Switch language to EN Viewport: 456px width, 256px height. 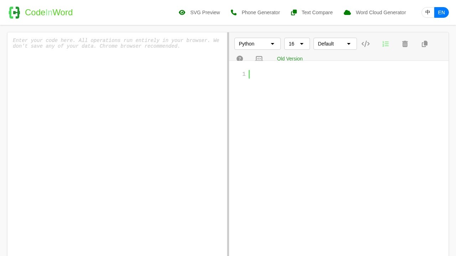[x=441, y=12]
